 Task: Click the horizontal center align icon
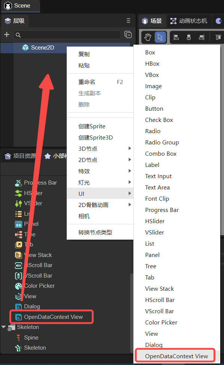pos(189,37)
